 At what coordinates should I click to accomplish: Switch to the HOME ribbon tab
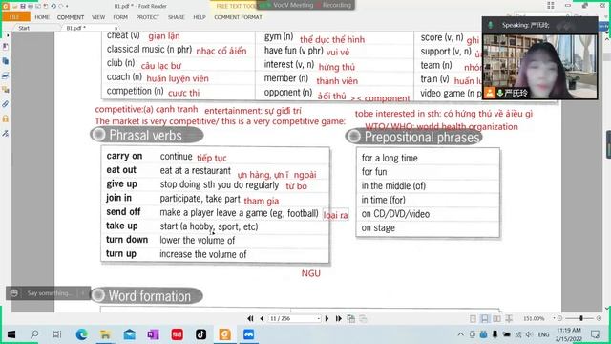[x=42, y=17]
